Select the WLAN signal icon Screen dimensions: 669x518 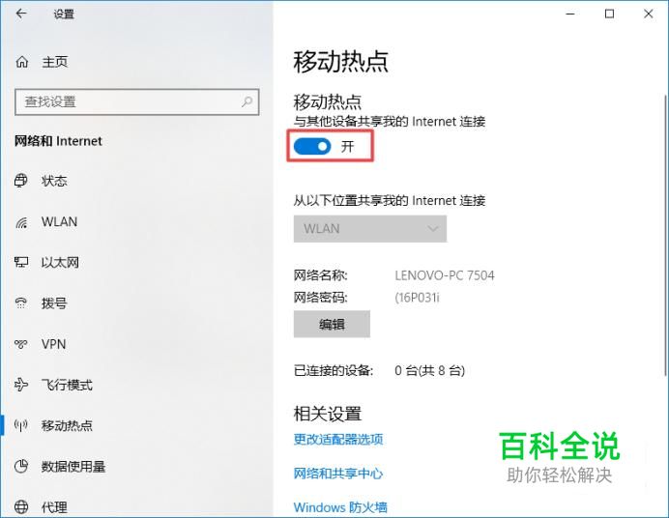pos(21,222)
